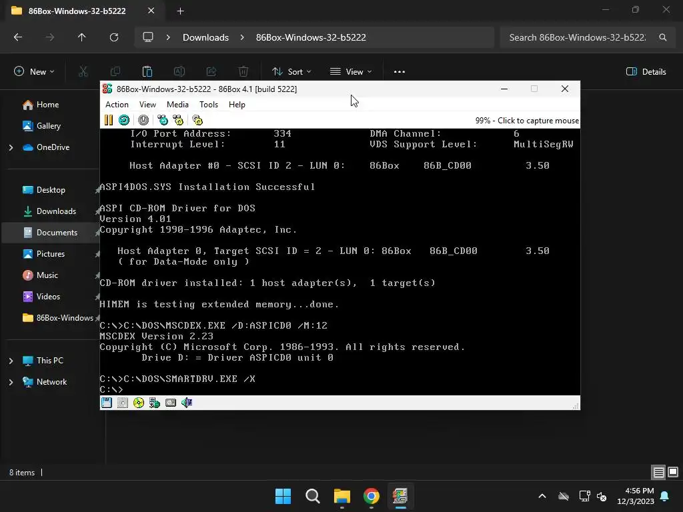Click the emulator screen to capture mouse
Viewport: 683px width, 512px height.
click(339, 261)
